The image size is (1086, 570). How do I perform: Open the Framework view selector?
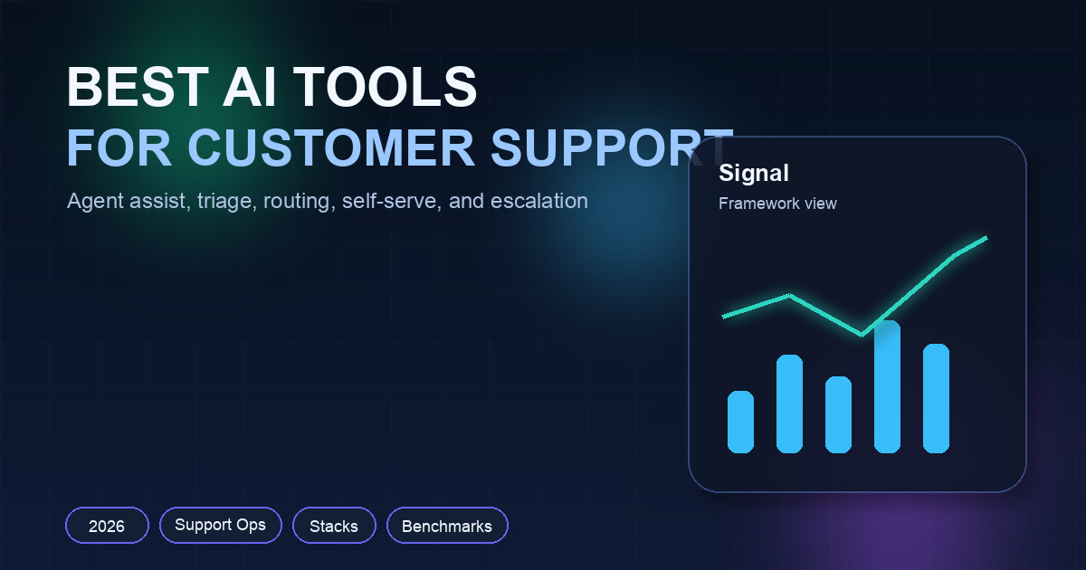pyautogui.click(x=777, y=204)
